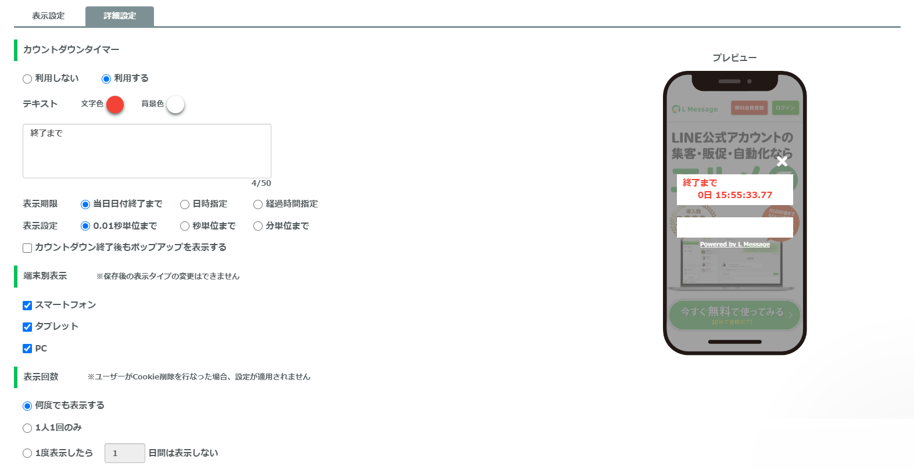Choose 当日日付終了まで display period
Screen dimensions: 914x470
(85, 204)
